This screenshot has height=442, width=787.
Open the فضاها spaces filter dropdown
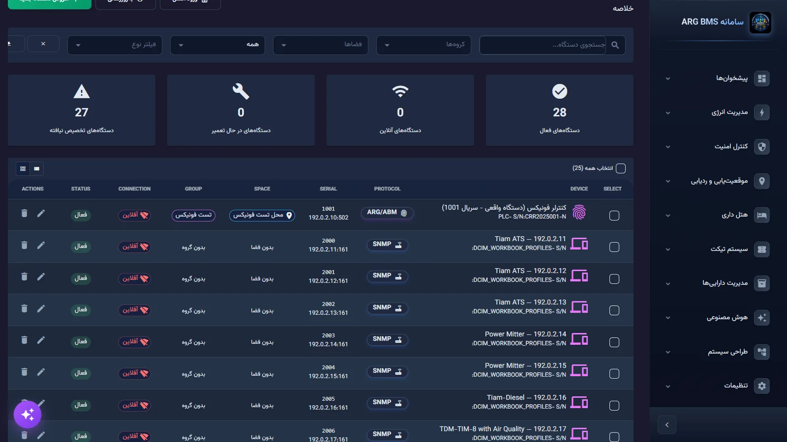click(320, 45)
